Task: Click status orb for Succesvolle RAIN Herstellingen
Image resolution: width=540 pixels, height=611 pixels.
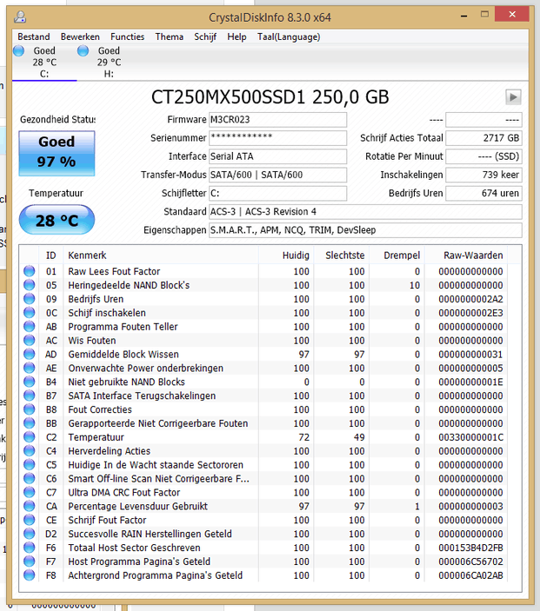Action: pyautogui.click(x=30, y=534)
